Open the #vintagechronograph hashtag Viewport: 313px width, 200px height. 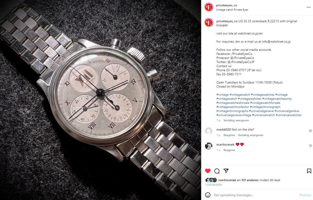pyautogui.click(x=265, y=107)
